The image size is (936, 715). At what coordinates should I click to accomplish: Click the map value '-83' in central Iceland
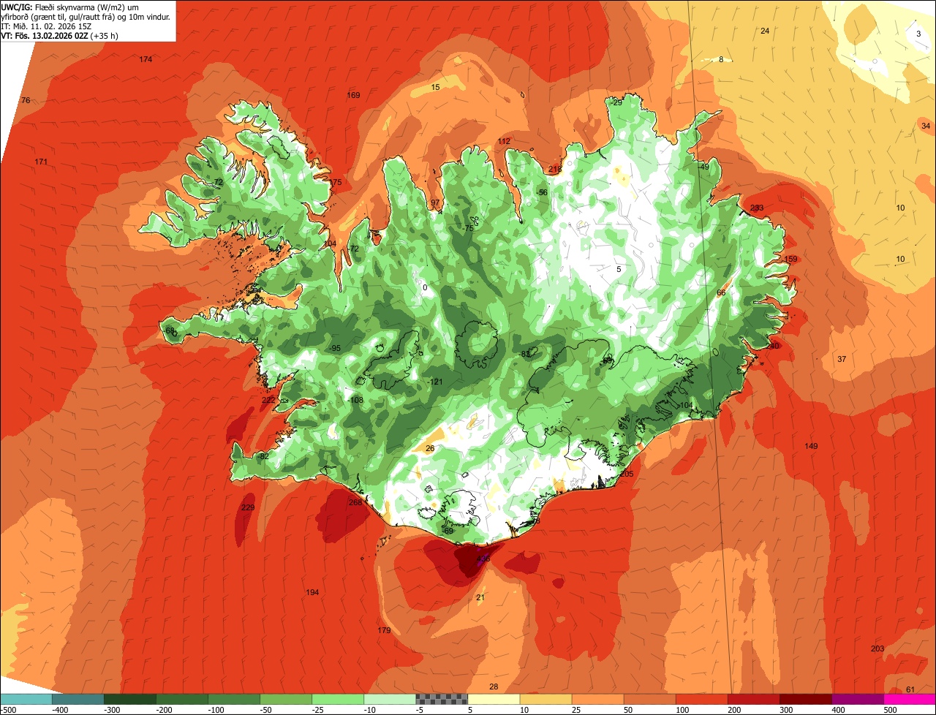(x=524, y=354)
